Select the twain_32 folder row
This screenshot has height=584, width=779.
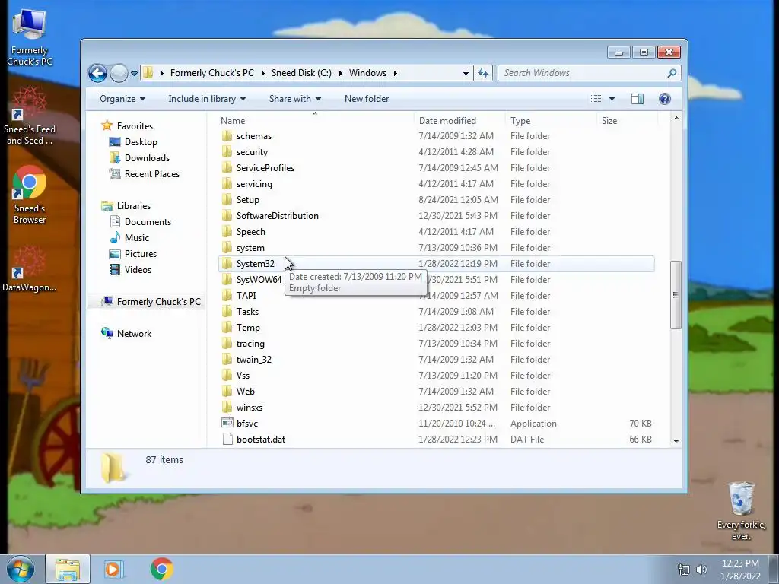coord(436,360)
